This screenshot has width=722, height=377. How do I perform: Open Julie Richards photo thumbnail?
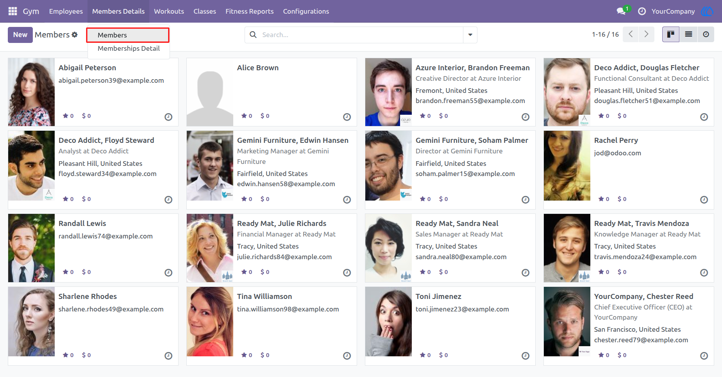(210, 248)
